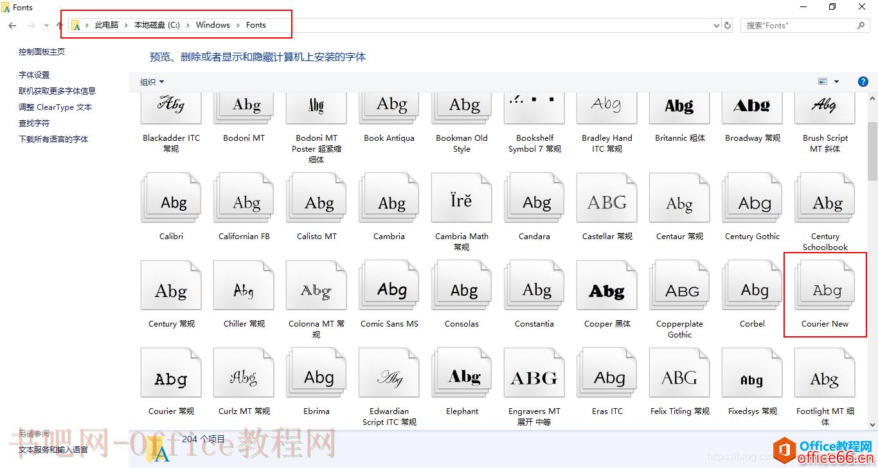Select 本地磁盘 (C:) breadcrumb

[x=157, y=25]
